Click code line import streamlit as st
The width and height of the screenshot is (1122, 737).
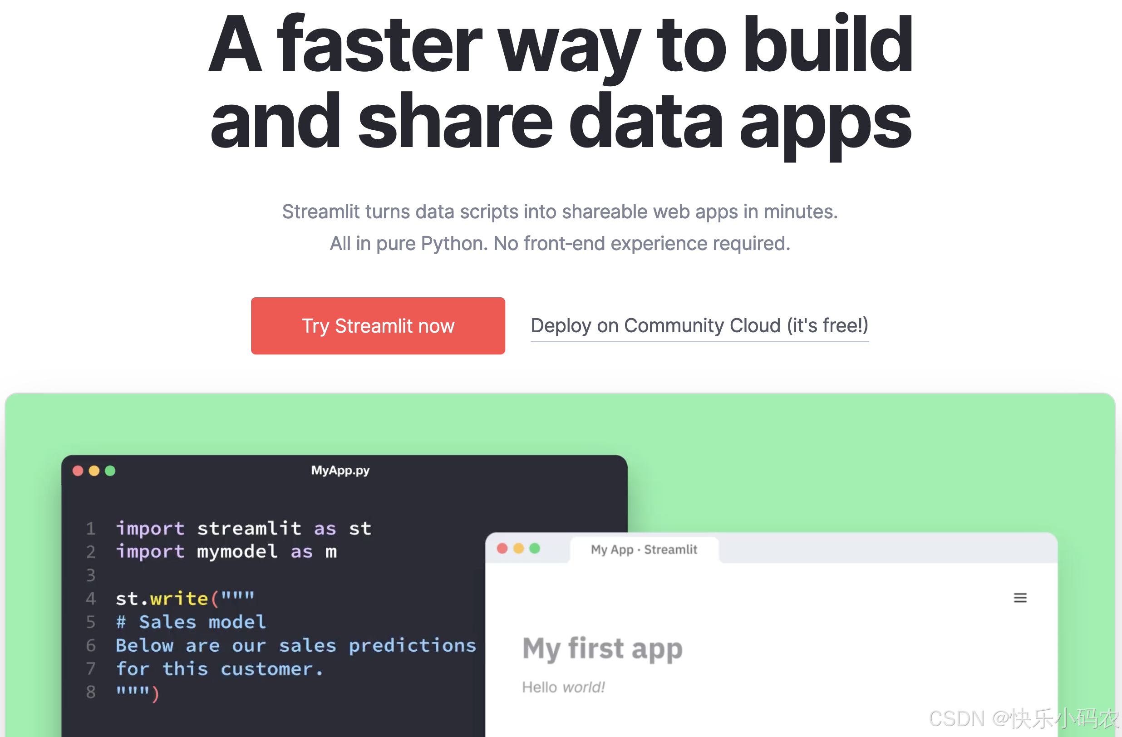[243, 528]
